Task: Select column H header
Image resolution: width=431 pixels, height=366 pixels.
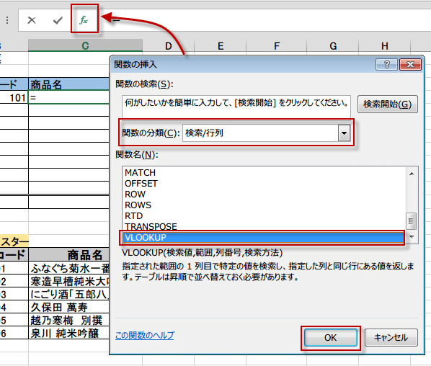Action: point(385,46)
